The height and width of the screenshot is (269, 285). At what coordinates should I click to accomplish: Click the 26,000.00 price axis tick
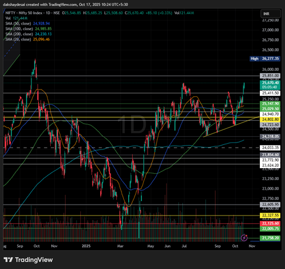(x=270, y=70)
